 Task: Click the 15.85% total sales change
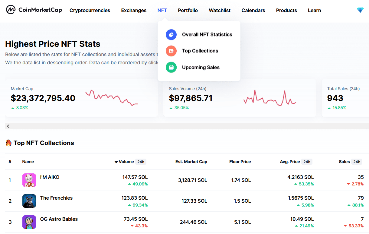337,108
